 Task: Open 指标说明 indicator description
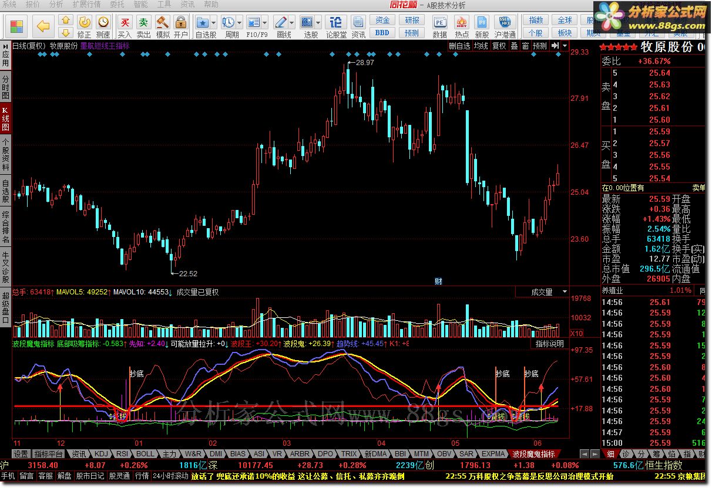(x=550, y=344)
